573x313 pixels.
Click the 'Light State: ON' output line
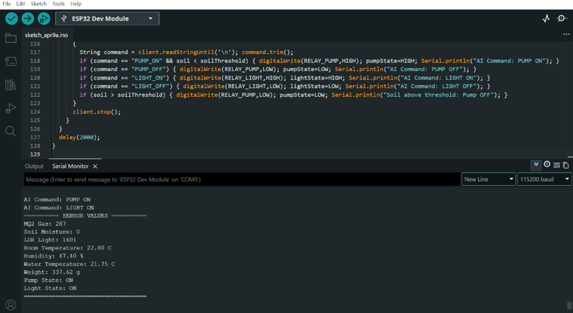50,288
